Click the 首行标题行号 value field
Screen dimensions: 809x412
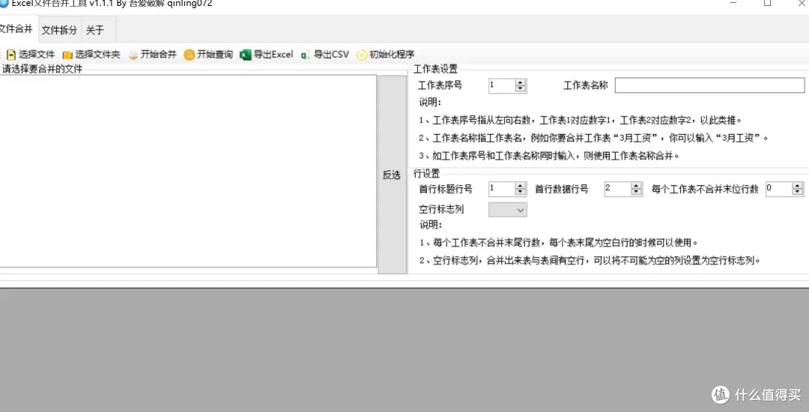click(501, 189)
